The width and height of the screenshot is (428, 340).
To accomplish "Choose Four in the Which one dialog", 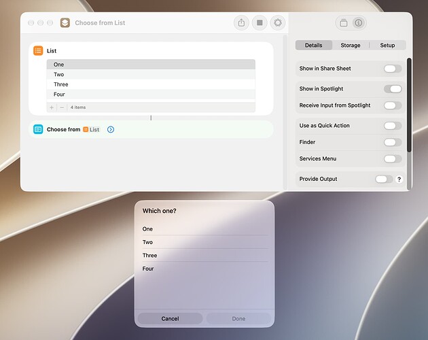I will coord(205,269).
